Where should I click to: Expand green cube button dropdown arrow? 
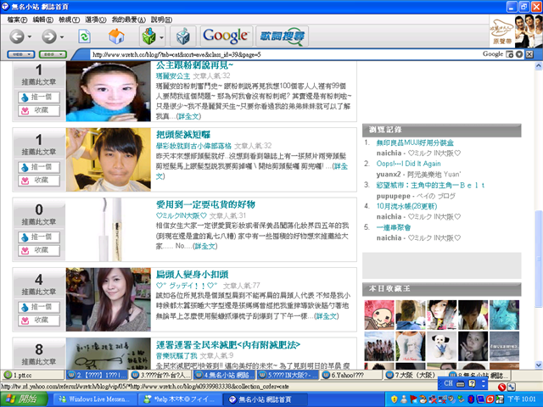click(162, 36)
